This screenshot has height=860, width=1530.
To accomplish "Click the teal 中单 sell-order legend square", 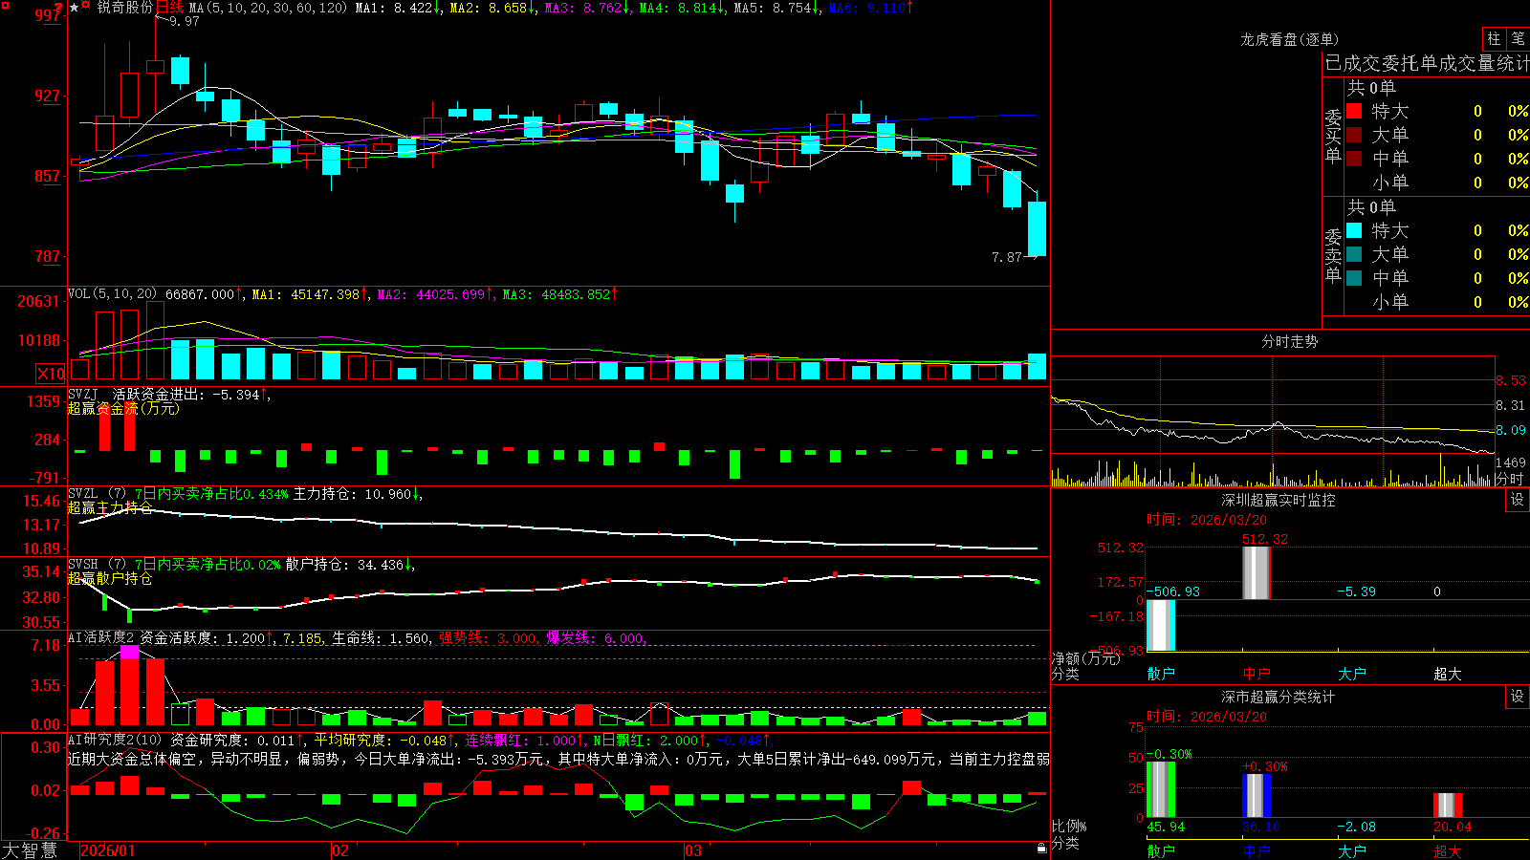I will click(1354, 278).
